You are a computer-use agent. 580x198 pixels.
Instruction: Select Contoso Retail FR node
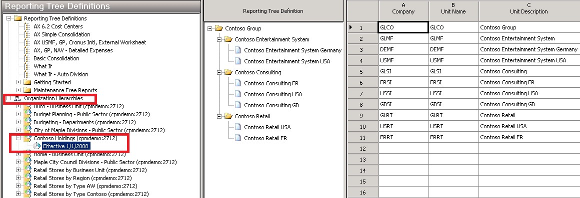265,138
